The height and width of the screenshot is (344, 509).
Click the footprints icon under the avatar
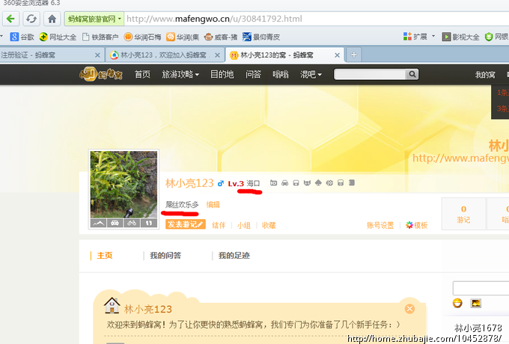click(x=149, y=223)
